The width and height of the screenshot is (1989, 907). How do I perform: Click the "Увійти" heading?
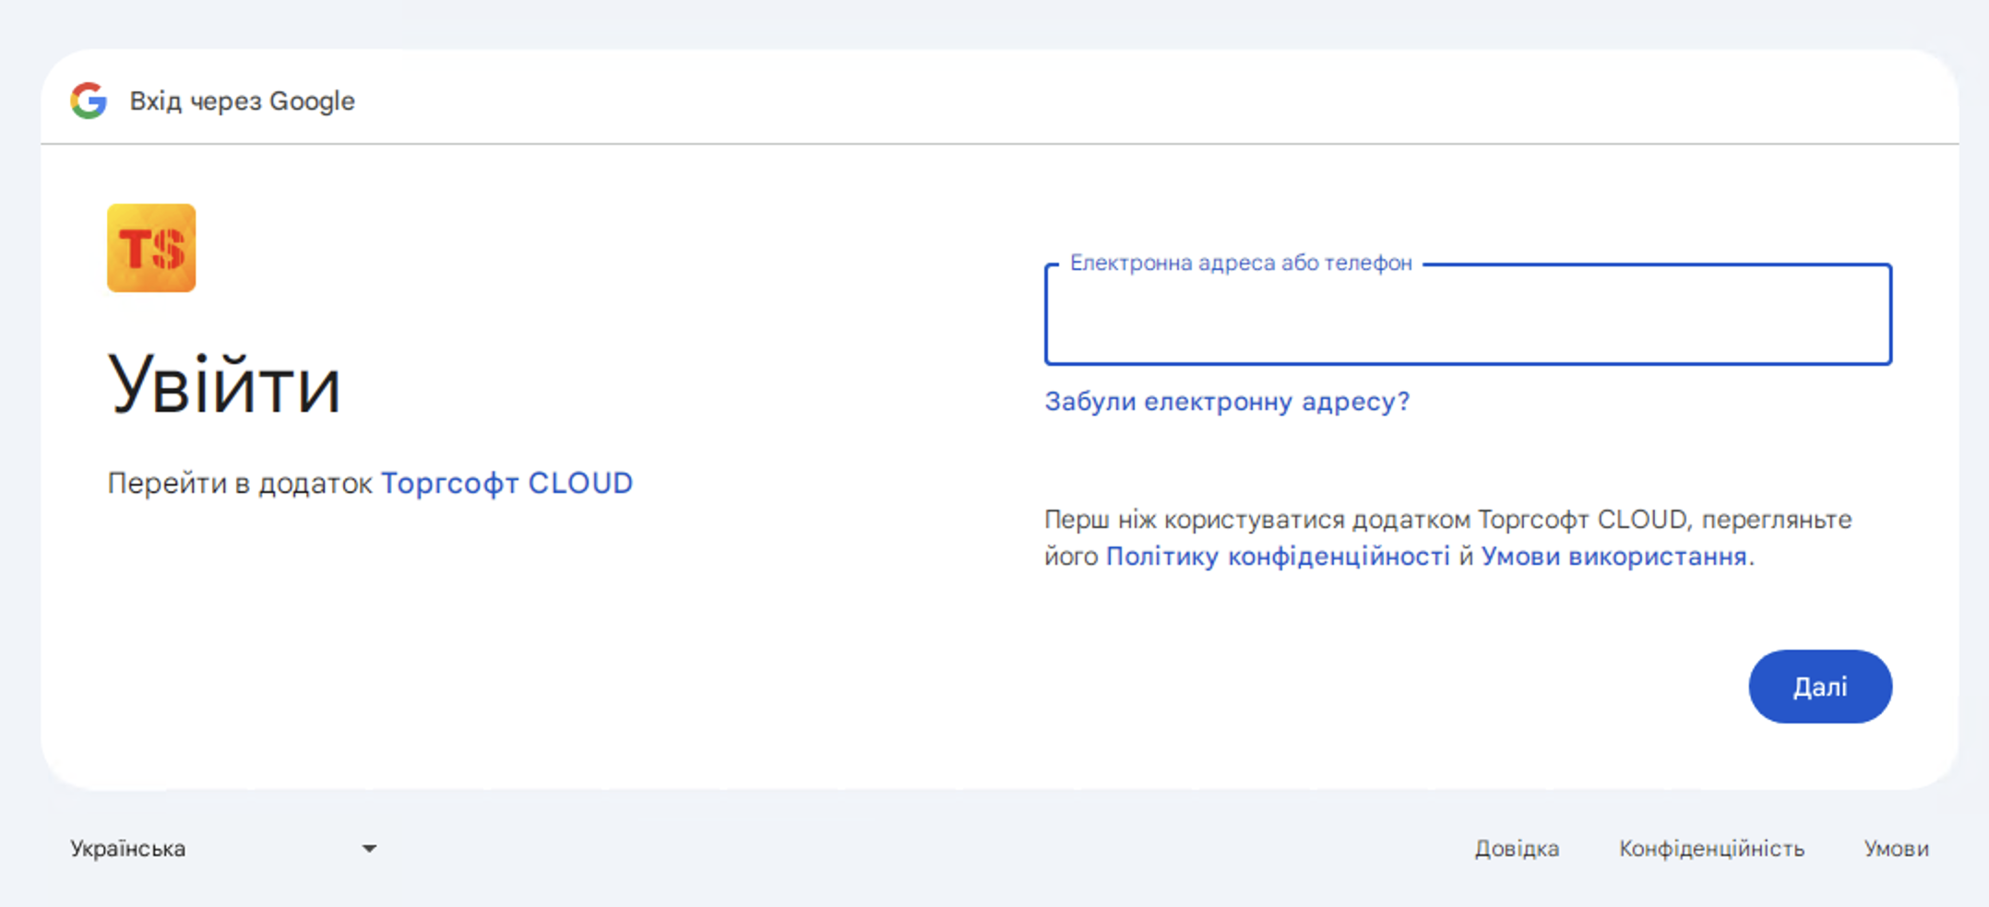(x=224, y=385)
